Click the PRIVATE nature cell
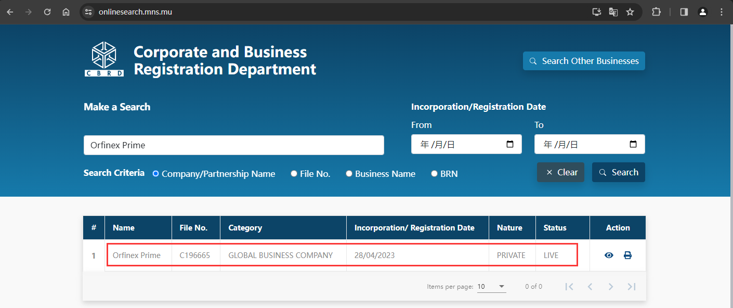 [511, 255]
